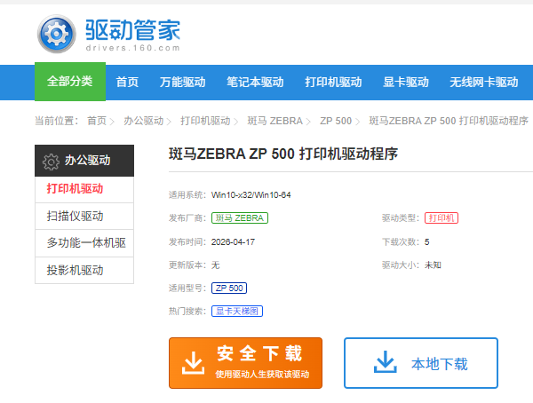
Task: Open 无线网卡驱动 navigation item
Action: click(484, 82)
